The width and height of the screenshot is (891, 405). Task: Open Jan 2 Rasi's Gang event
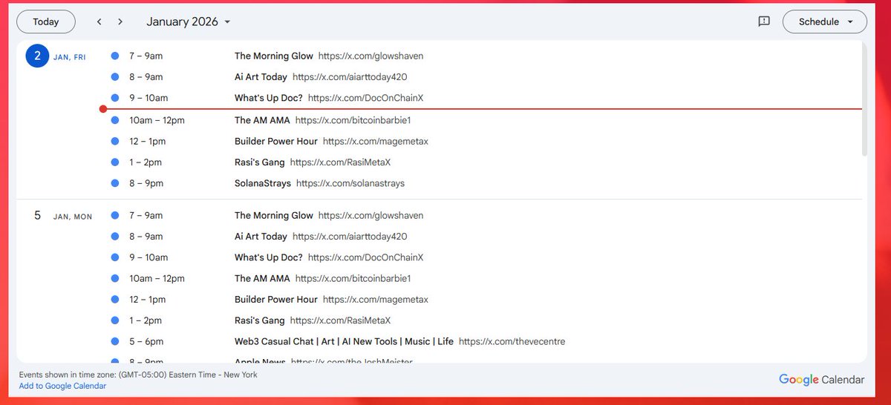(x=313, y=162)
